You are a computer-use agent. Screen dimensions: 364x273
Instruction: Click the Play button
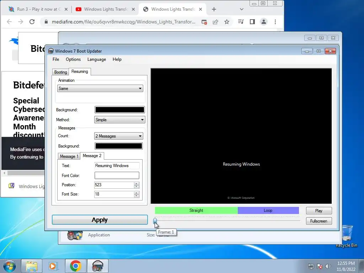[319, 210]
